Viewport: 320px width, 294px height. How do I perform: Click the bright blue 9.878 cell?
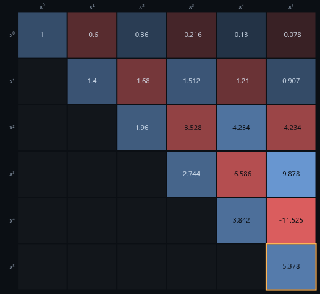click(x=291, y=174)
